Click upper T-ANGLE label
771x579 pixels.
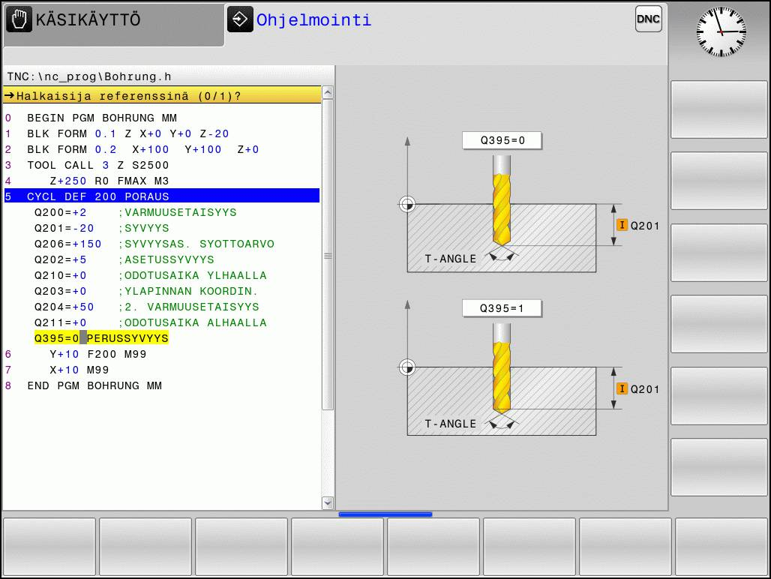coord(451,259)
